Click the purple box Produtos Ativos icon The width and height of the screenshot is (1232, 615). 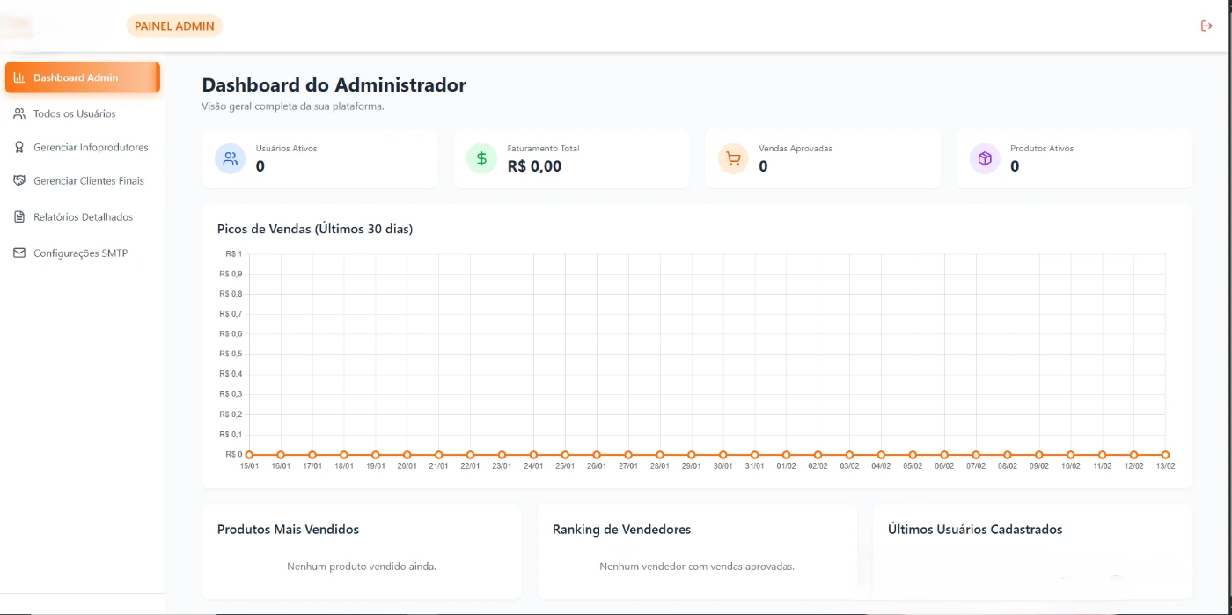tap(985, 159)
